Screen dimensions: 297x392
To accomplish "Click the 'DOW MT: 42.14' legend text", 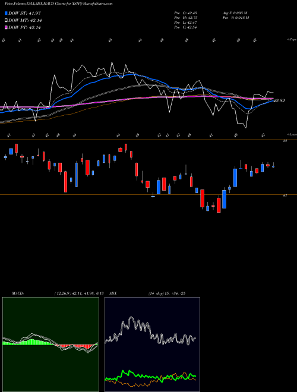I will (25, 21).
